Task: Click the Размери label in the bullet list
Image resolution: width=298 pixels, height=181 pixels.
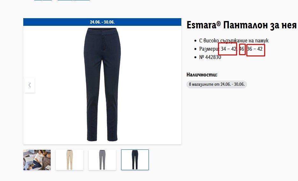Action: pyautogui.click(x=209, y=49)
